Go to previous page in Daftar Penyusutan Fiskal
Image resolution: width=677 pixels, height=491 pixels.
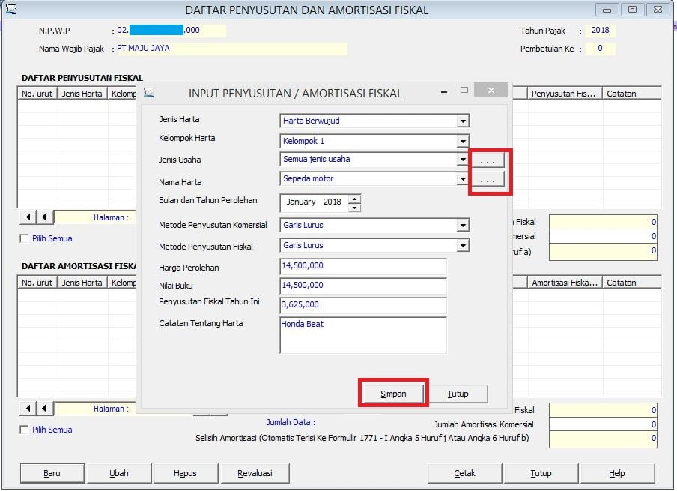pyautogui.click(x=44, y=217)
